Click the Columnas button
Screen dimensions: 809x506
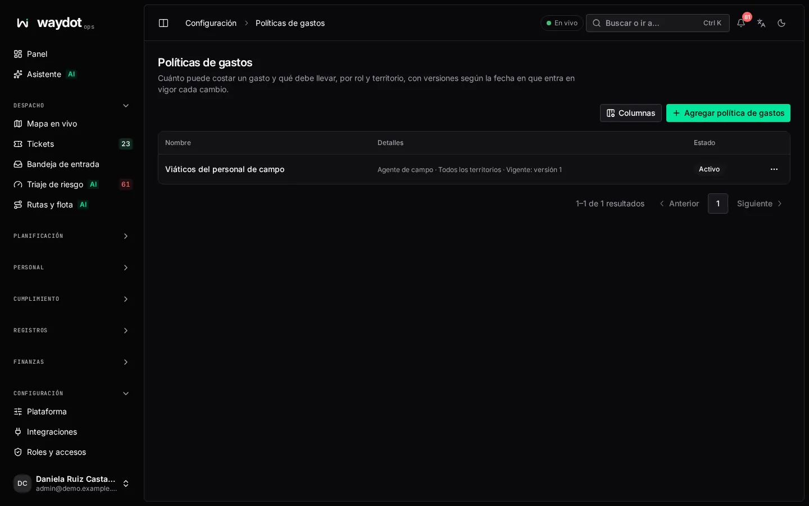pyautogui.click(x=630, y=113)
